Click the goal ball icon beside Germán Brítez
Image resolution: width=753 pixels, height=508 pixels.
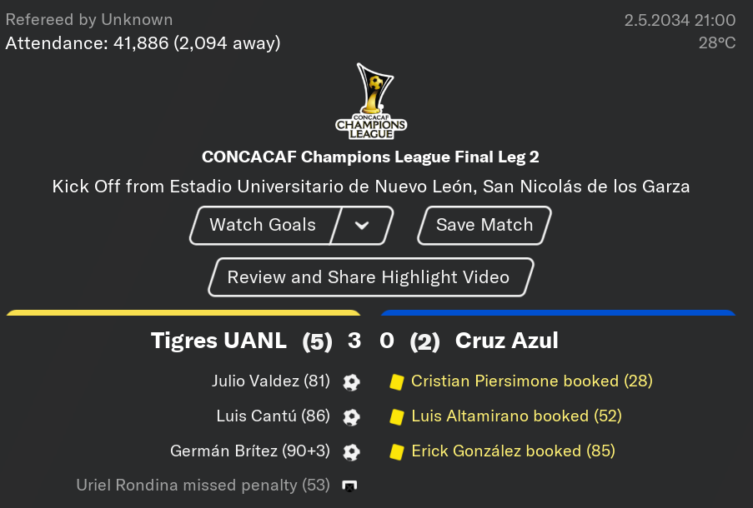click(x=352, y=452)
